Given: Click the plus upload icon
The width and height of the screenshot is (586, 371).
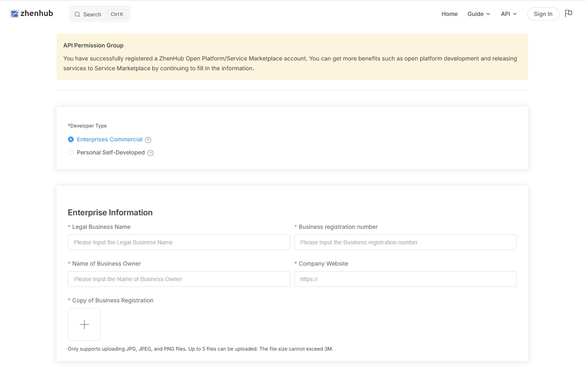Looking at the screenshot, I should [x=84, y=324].
